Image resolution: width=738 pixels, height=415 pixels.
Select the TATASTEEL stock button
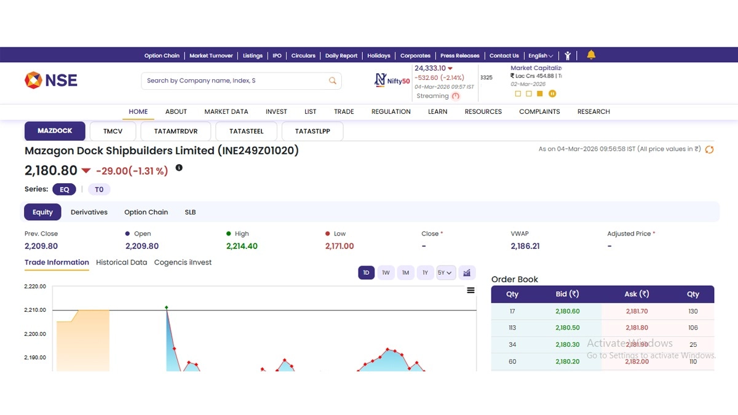[x=246, y=131]
